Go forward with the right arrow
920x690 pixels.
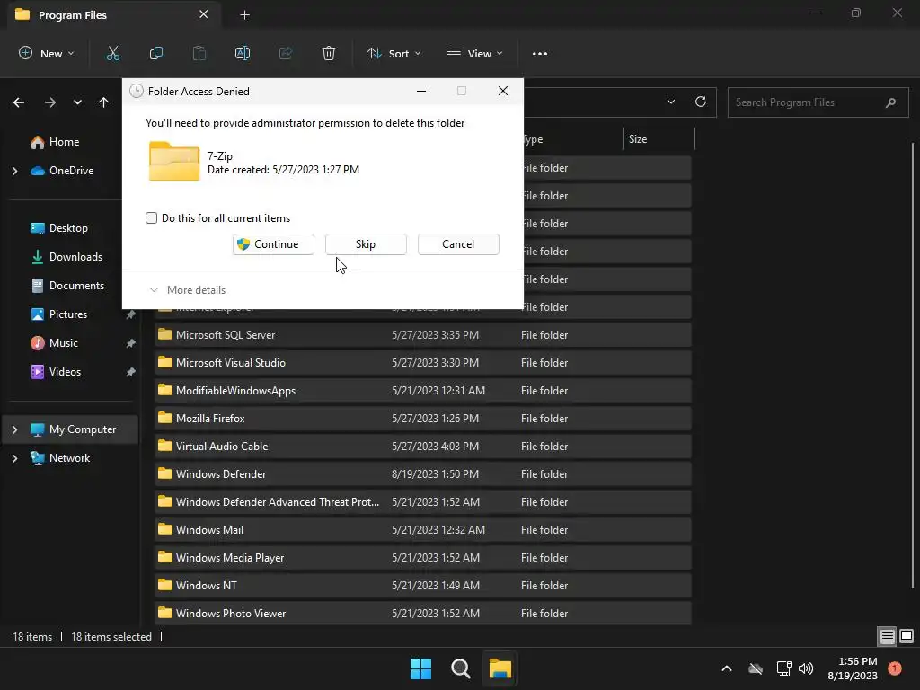coord(50,102)
